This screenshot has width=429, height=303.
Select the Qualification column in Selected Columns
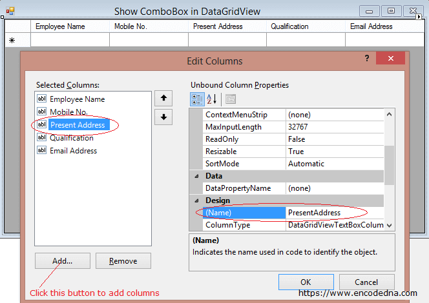[71, 138]
